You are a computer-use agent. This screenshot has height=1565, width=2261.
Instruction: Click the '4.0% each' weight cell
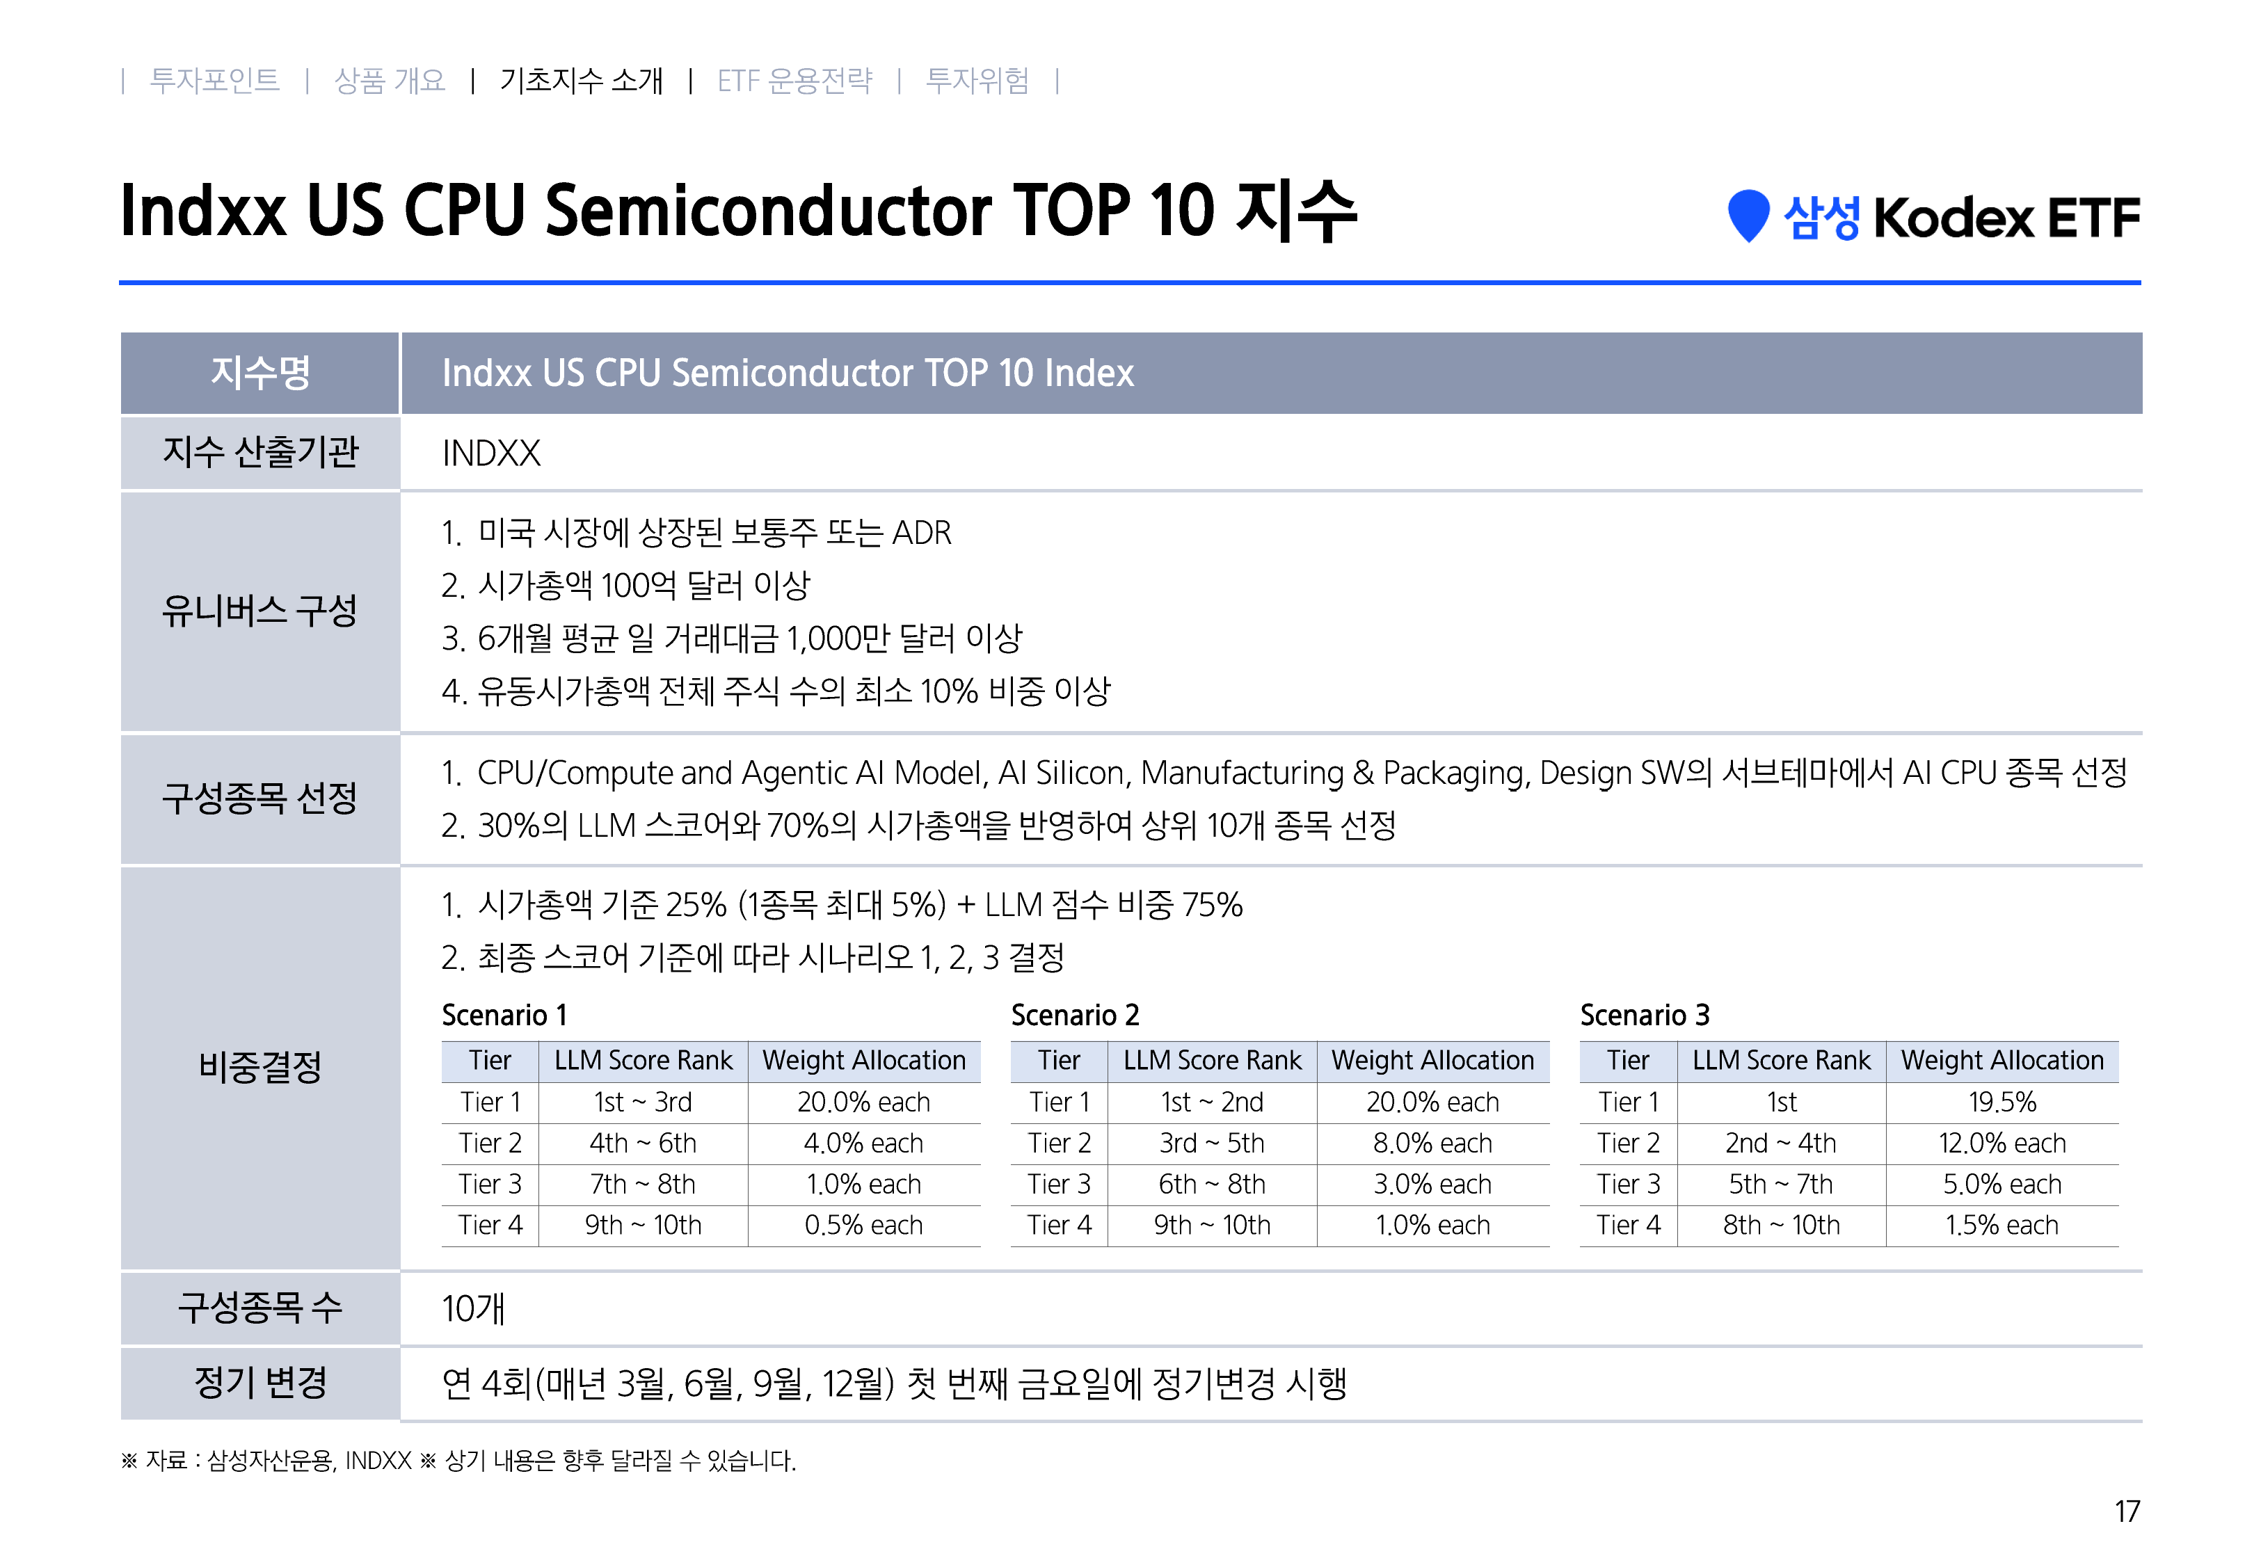coord(864,1143)
